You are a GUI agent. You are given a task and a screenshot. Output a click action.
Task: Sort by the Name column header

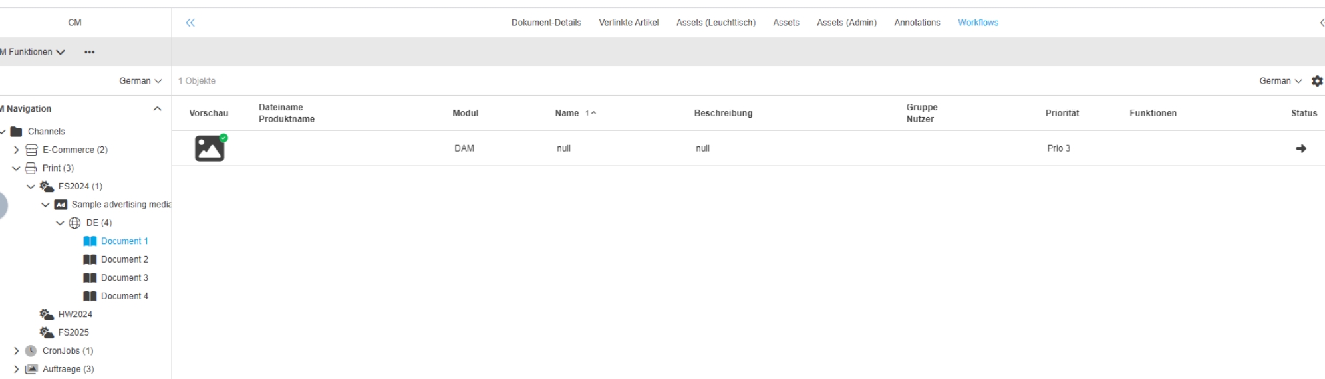tap(567, 113)
